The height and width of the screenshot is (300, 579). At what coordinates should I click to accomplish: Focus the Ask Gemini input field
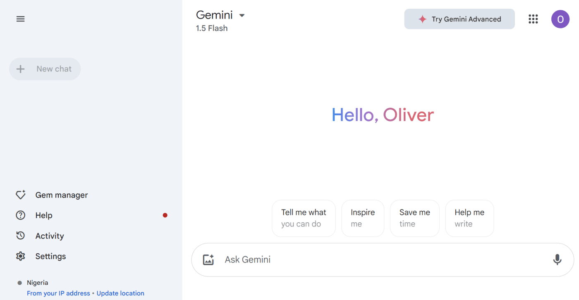pos(383,260)
